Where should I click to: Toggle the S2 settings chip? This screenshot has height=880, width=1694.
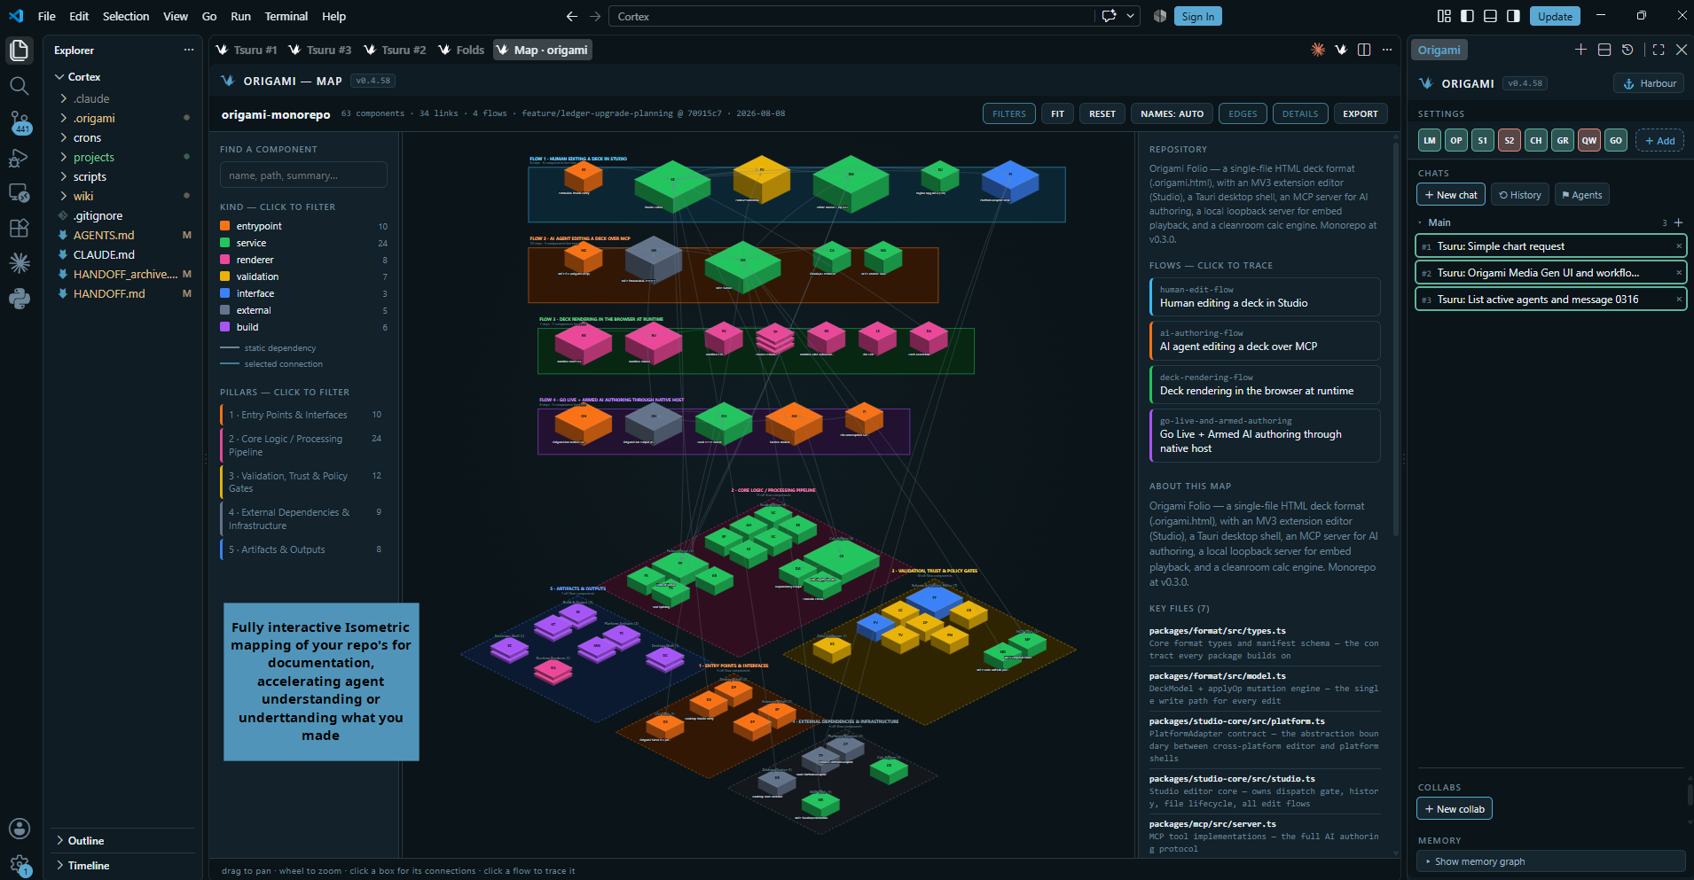coord(1510,140)
